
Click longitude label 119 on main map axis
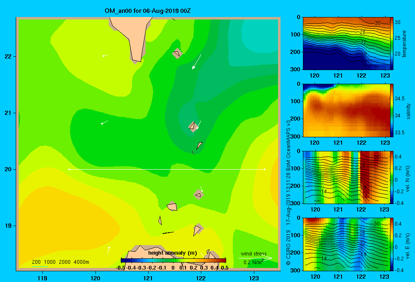[x=42, y=278]
